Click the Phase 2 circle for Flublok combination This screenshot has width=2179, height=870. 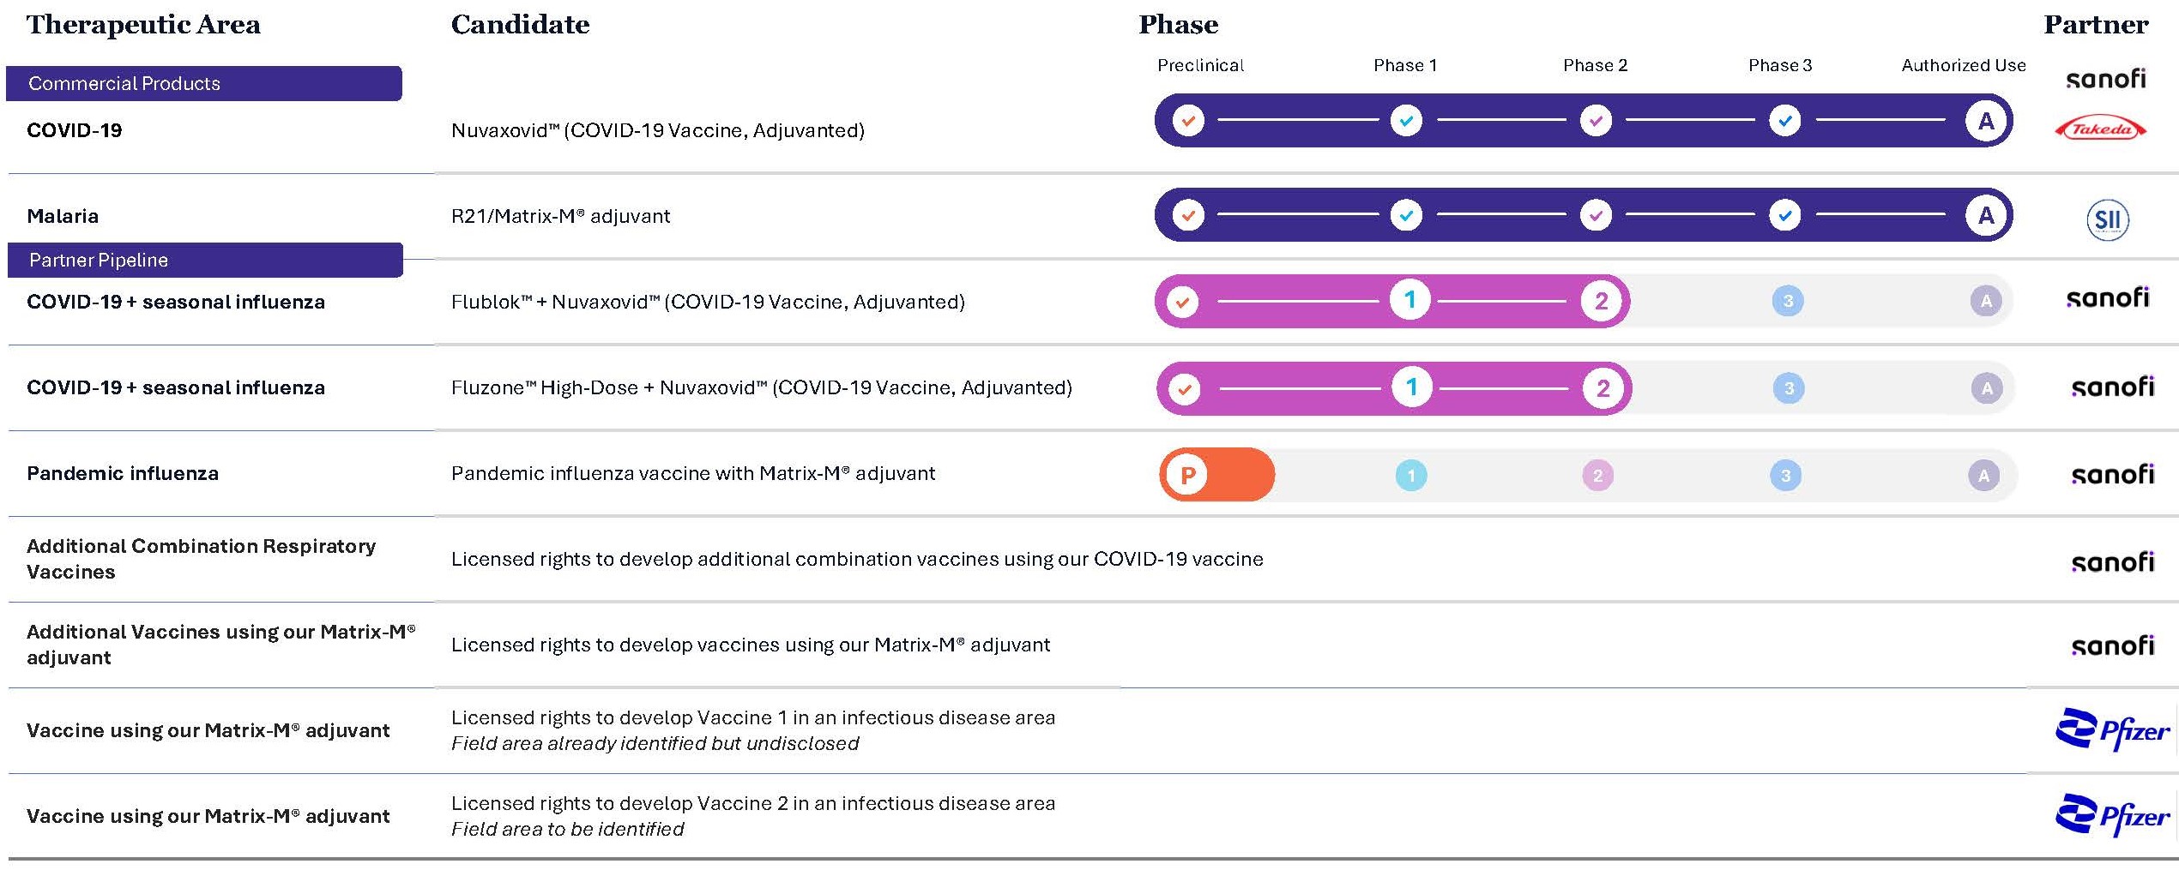pos(1601,301)
